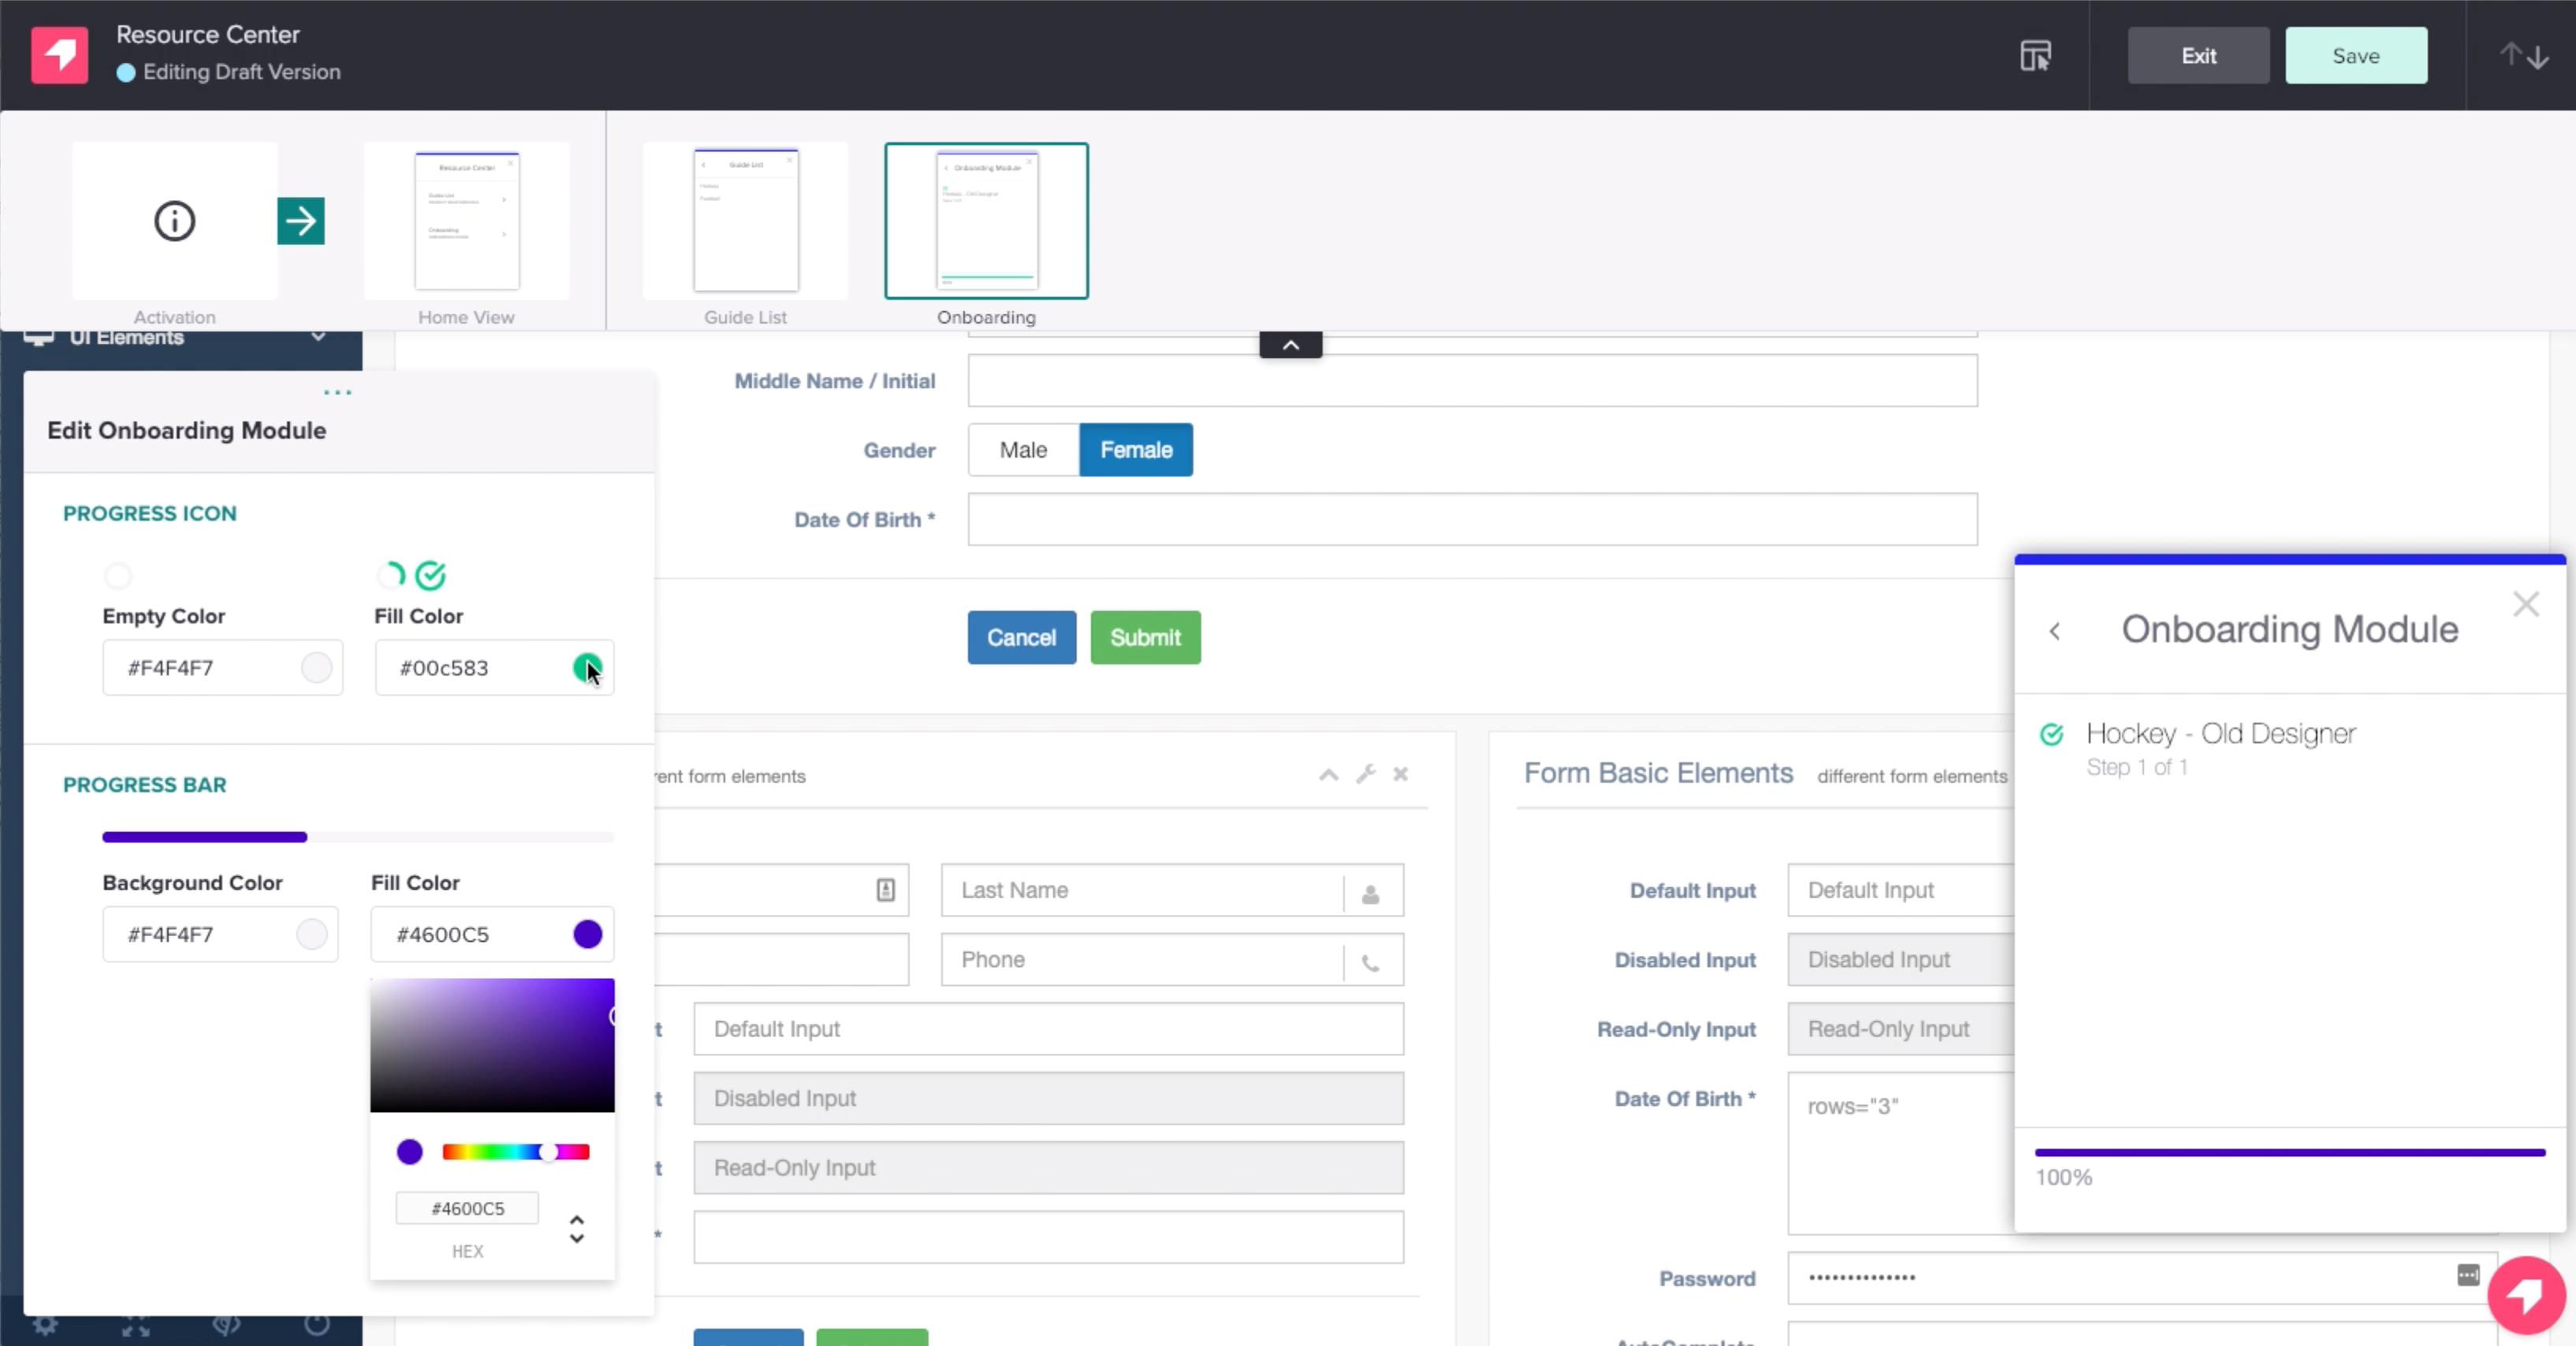
Task: Close the Onboarding Module panel
Action: click(2526, 604)
